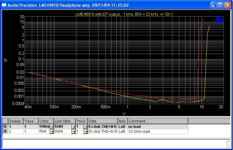Viewport: 233px width, 150px height.
Task: Select the '33 Ohm load' comment cell
Action: pos(158,132)
